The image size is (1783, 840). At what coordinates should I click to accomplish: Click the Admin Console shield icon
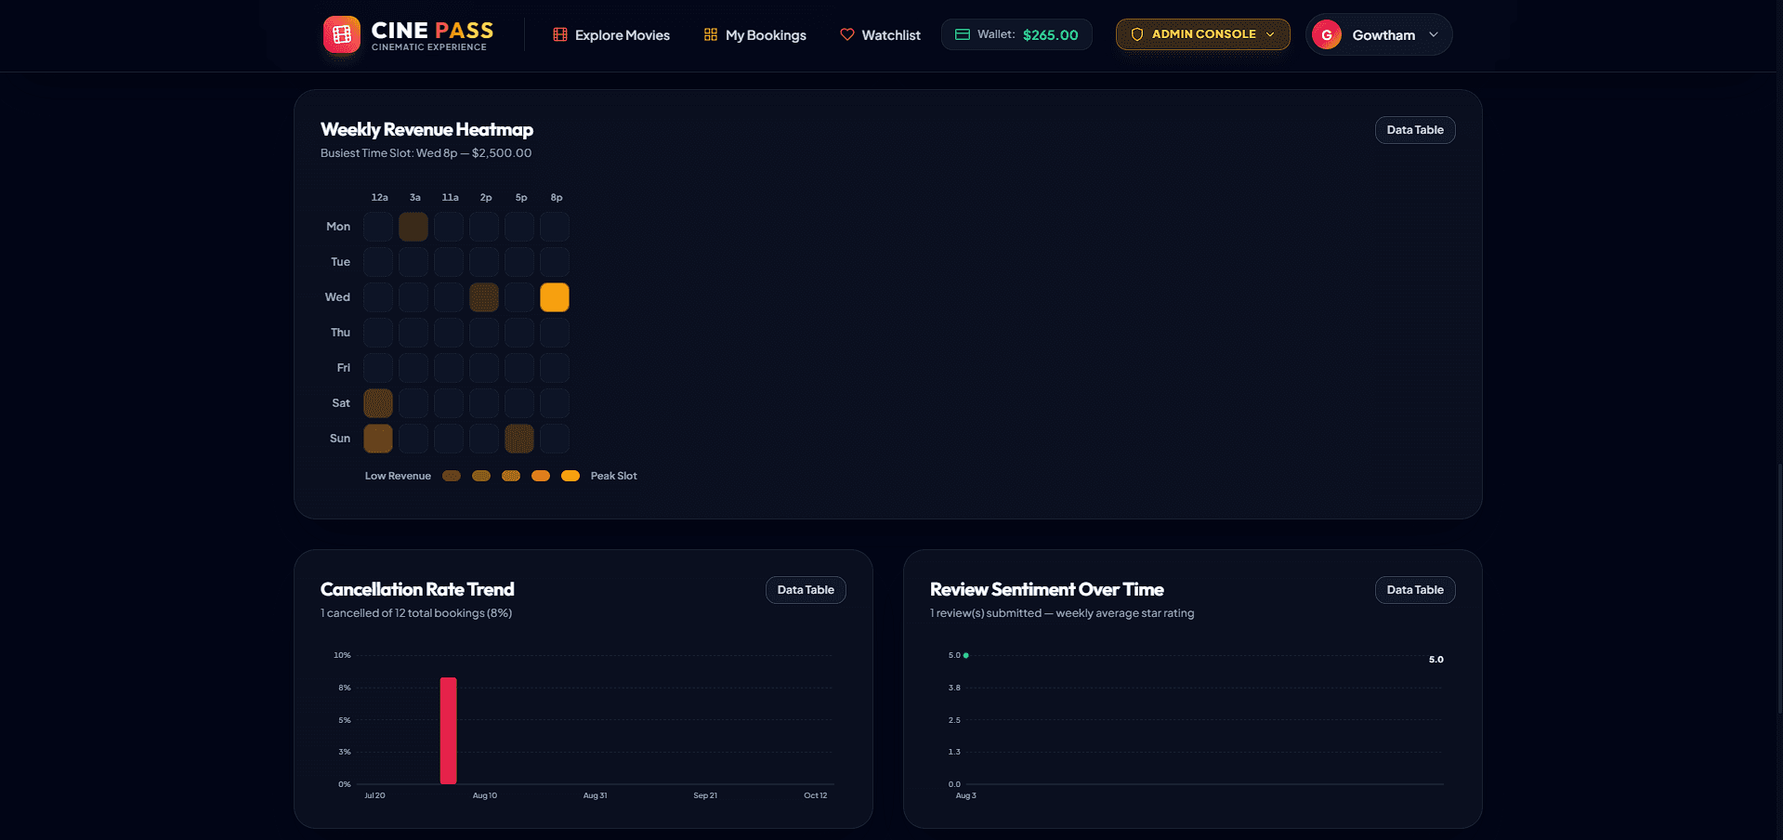coord(1136,34)
